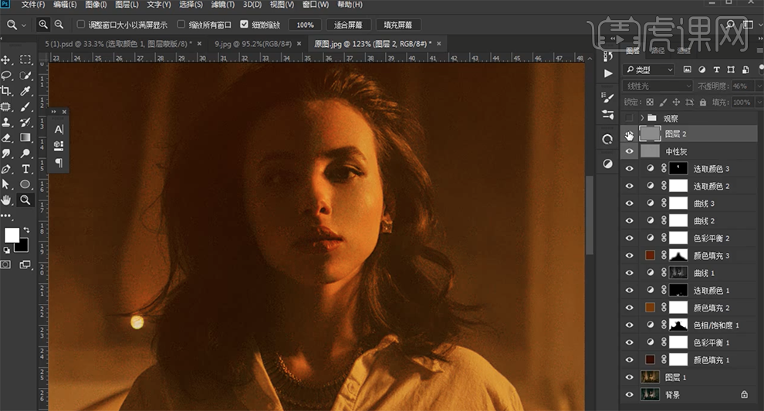
Task: Enable the 缩放所有窗口 checkbox
Action: pos(181,25)
